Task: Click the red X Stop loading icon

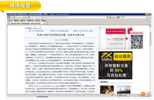Action: pos(27,17)
